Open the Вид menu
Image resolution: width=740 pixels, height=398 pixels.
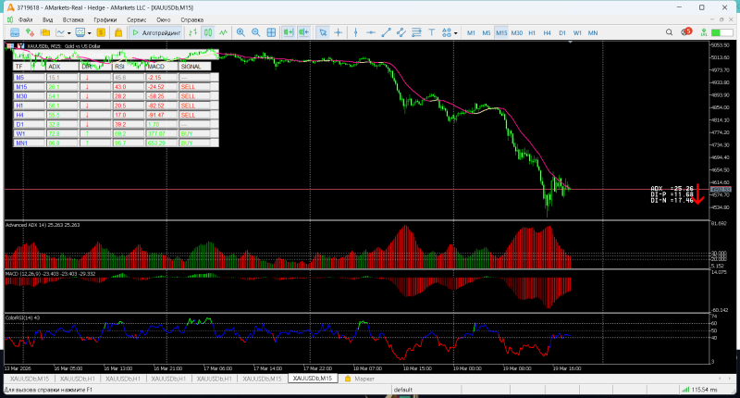[48, 19]
